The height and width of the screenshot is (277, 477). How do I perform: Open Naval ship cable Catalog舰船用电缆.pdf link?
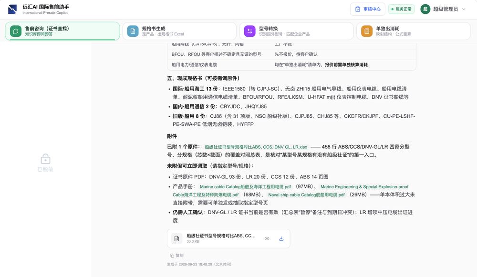(306, 195)
